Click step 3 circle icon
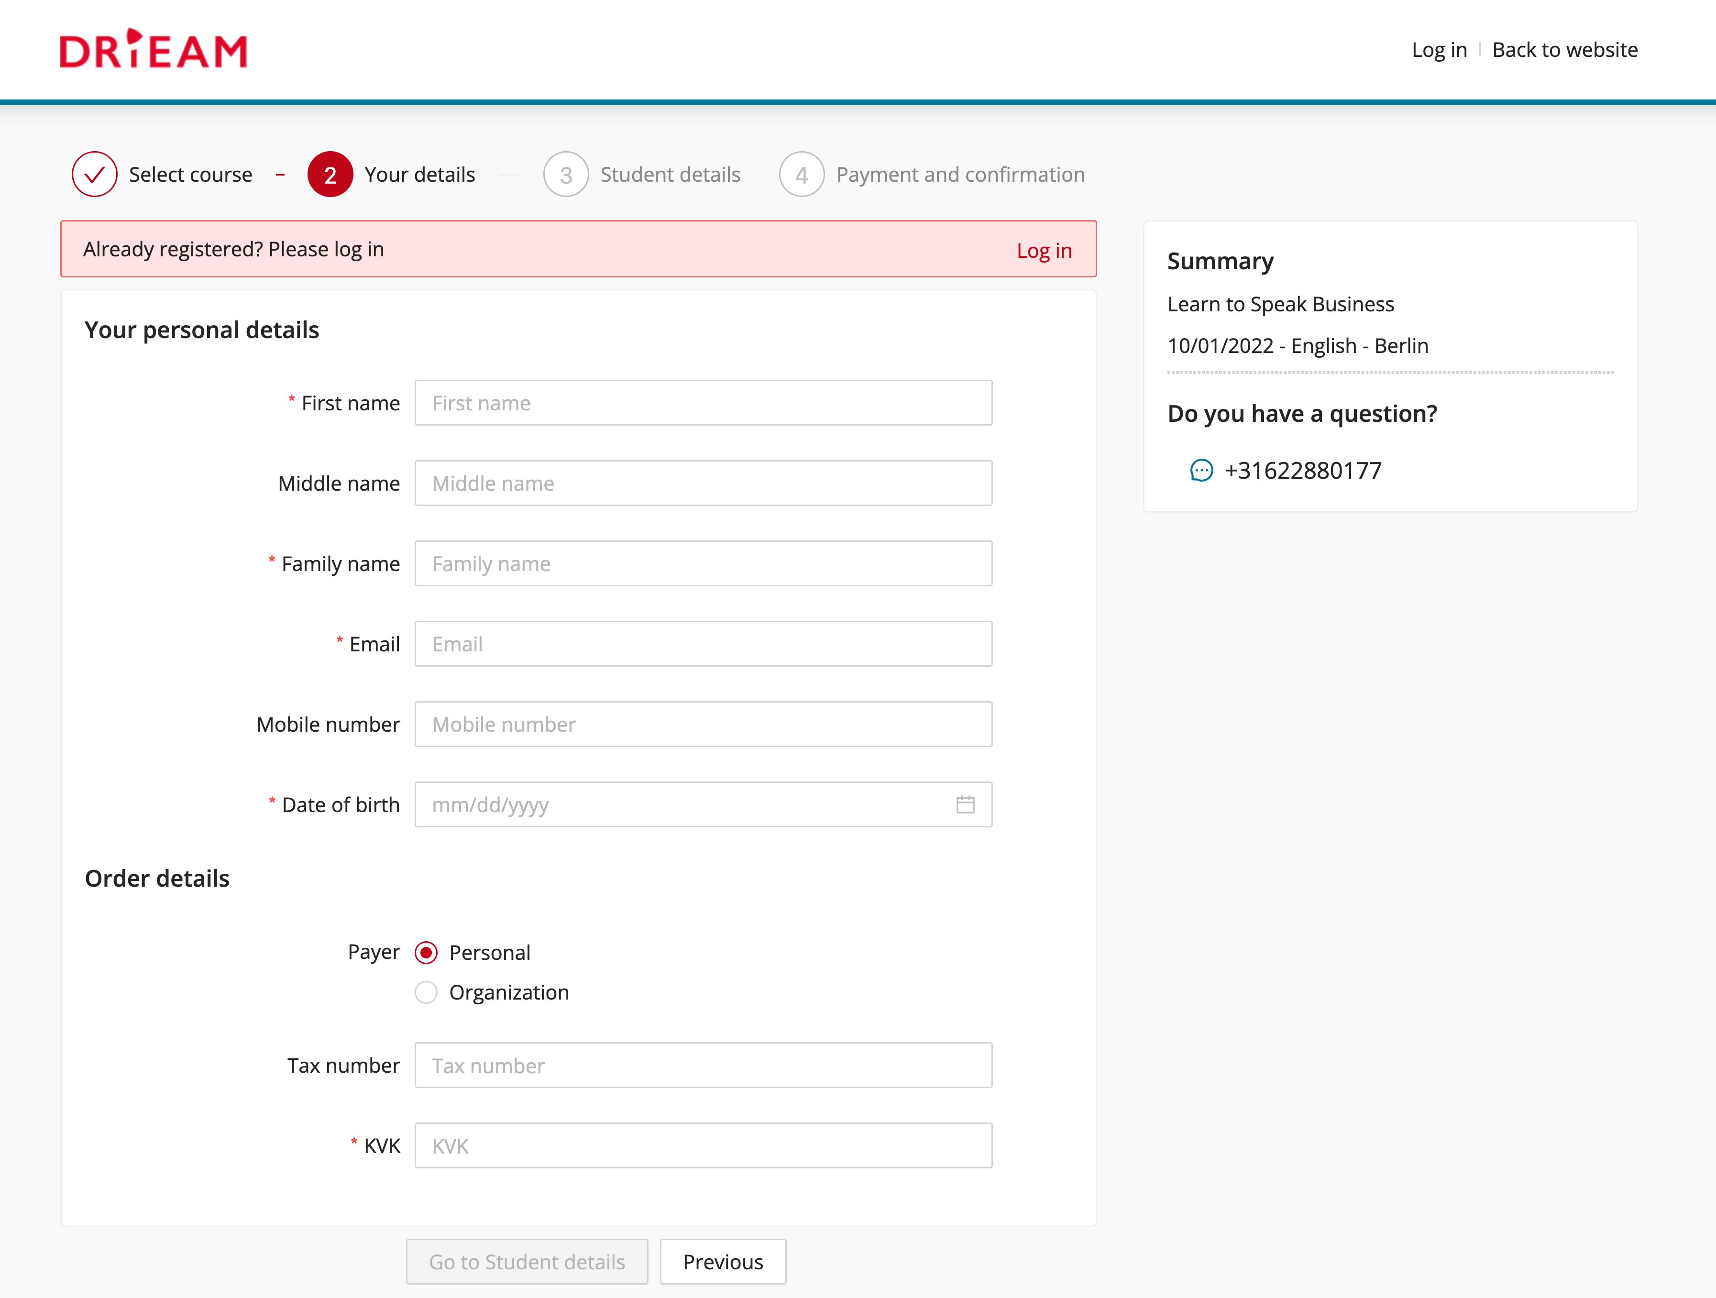This screenshot has height=1298, width=1716. pyautogui.click(x=566, y=175)
